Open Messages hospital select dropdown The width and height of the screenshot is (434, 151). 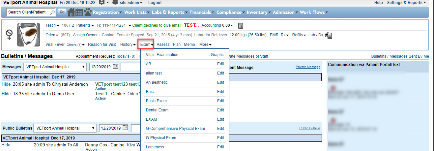click(x=55, y=67)
